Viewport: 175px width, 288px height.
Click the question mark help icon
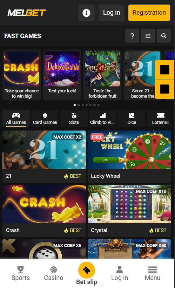click(132, 36)
